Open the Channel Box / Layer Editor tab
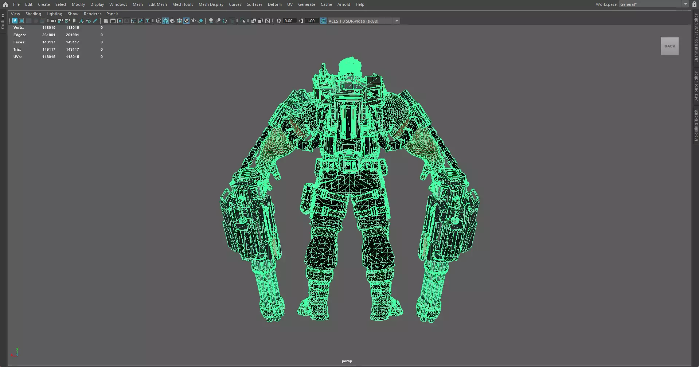 click(x=696, y=38)
